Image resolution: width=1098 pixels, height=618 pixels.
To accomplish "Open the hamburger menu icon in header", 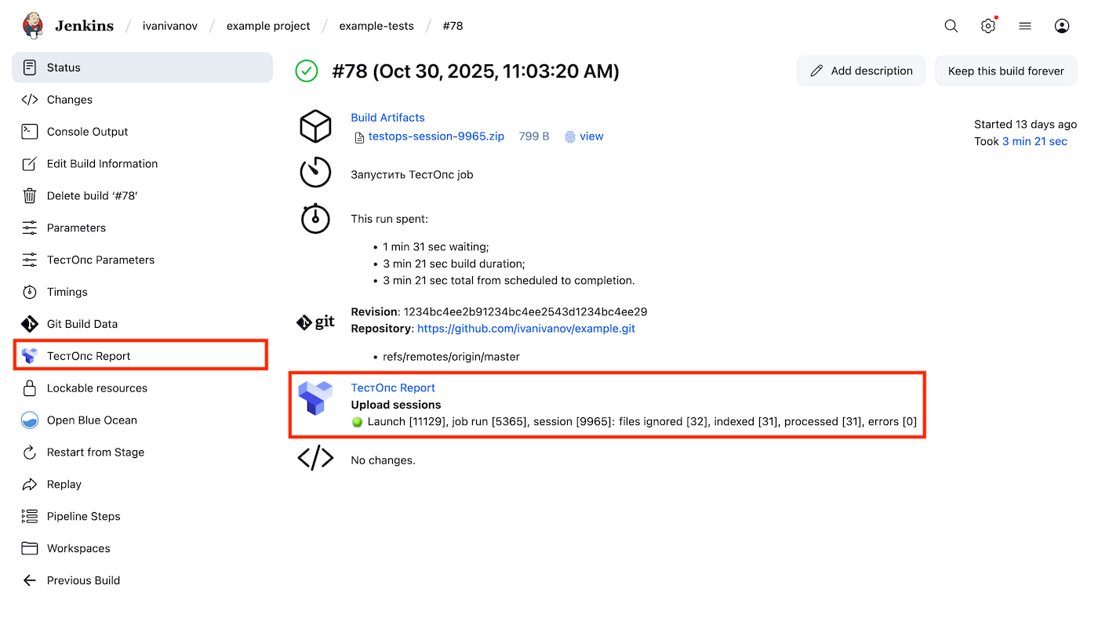I will point(1025,26).
